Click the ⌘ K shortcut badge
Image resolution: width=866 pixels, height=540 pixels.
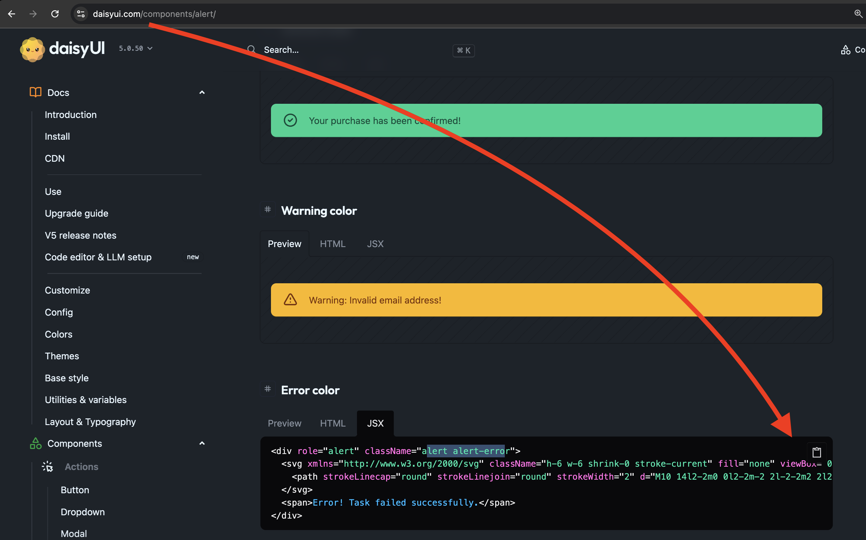pos(463,50)
